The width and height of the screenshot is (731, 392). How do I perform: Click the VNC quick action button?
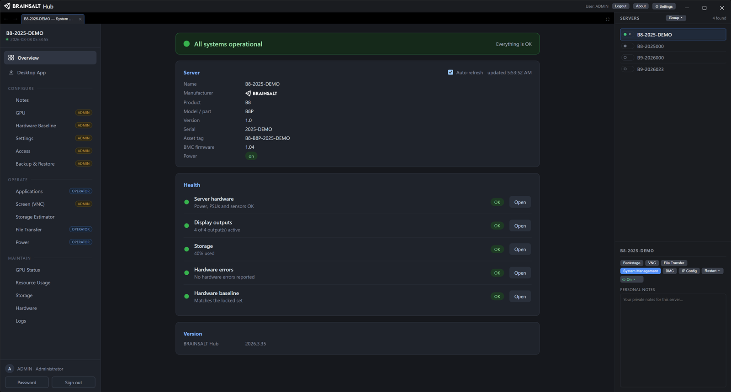(x=652, y=263)
